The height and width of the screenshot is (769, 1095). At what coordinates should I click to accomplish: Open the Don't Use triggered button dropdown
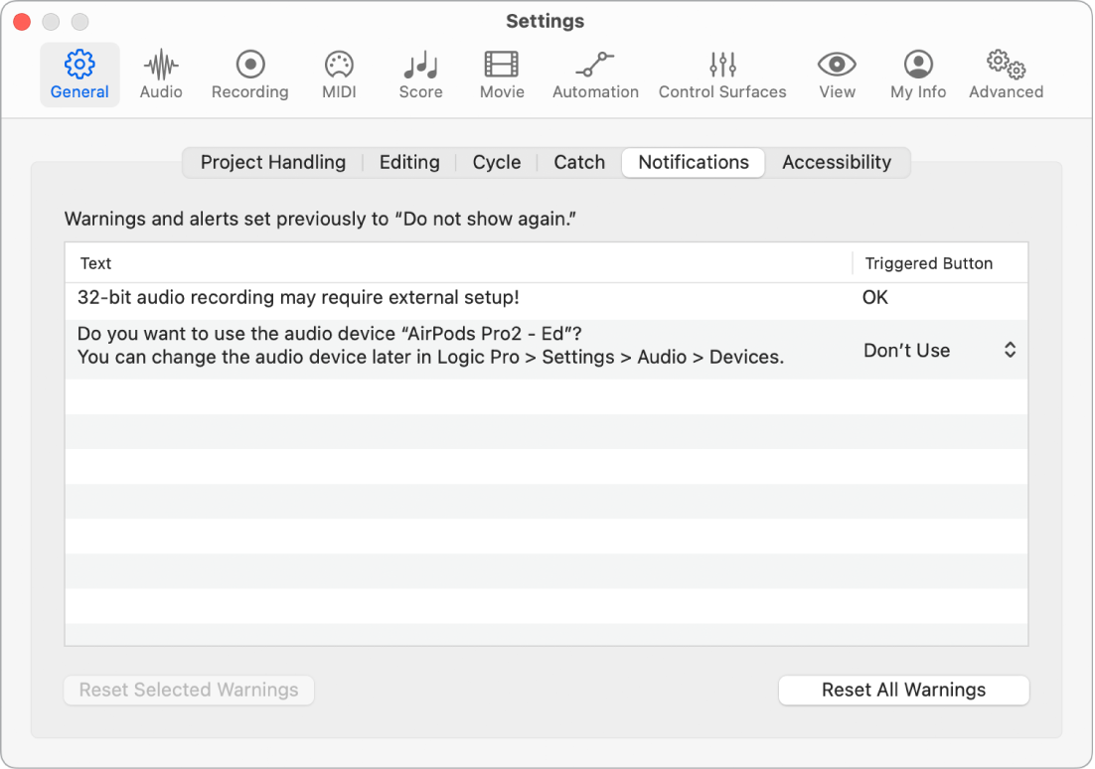click(939, 350)
